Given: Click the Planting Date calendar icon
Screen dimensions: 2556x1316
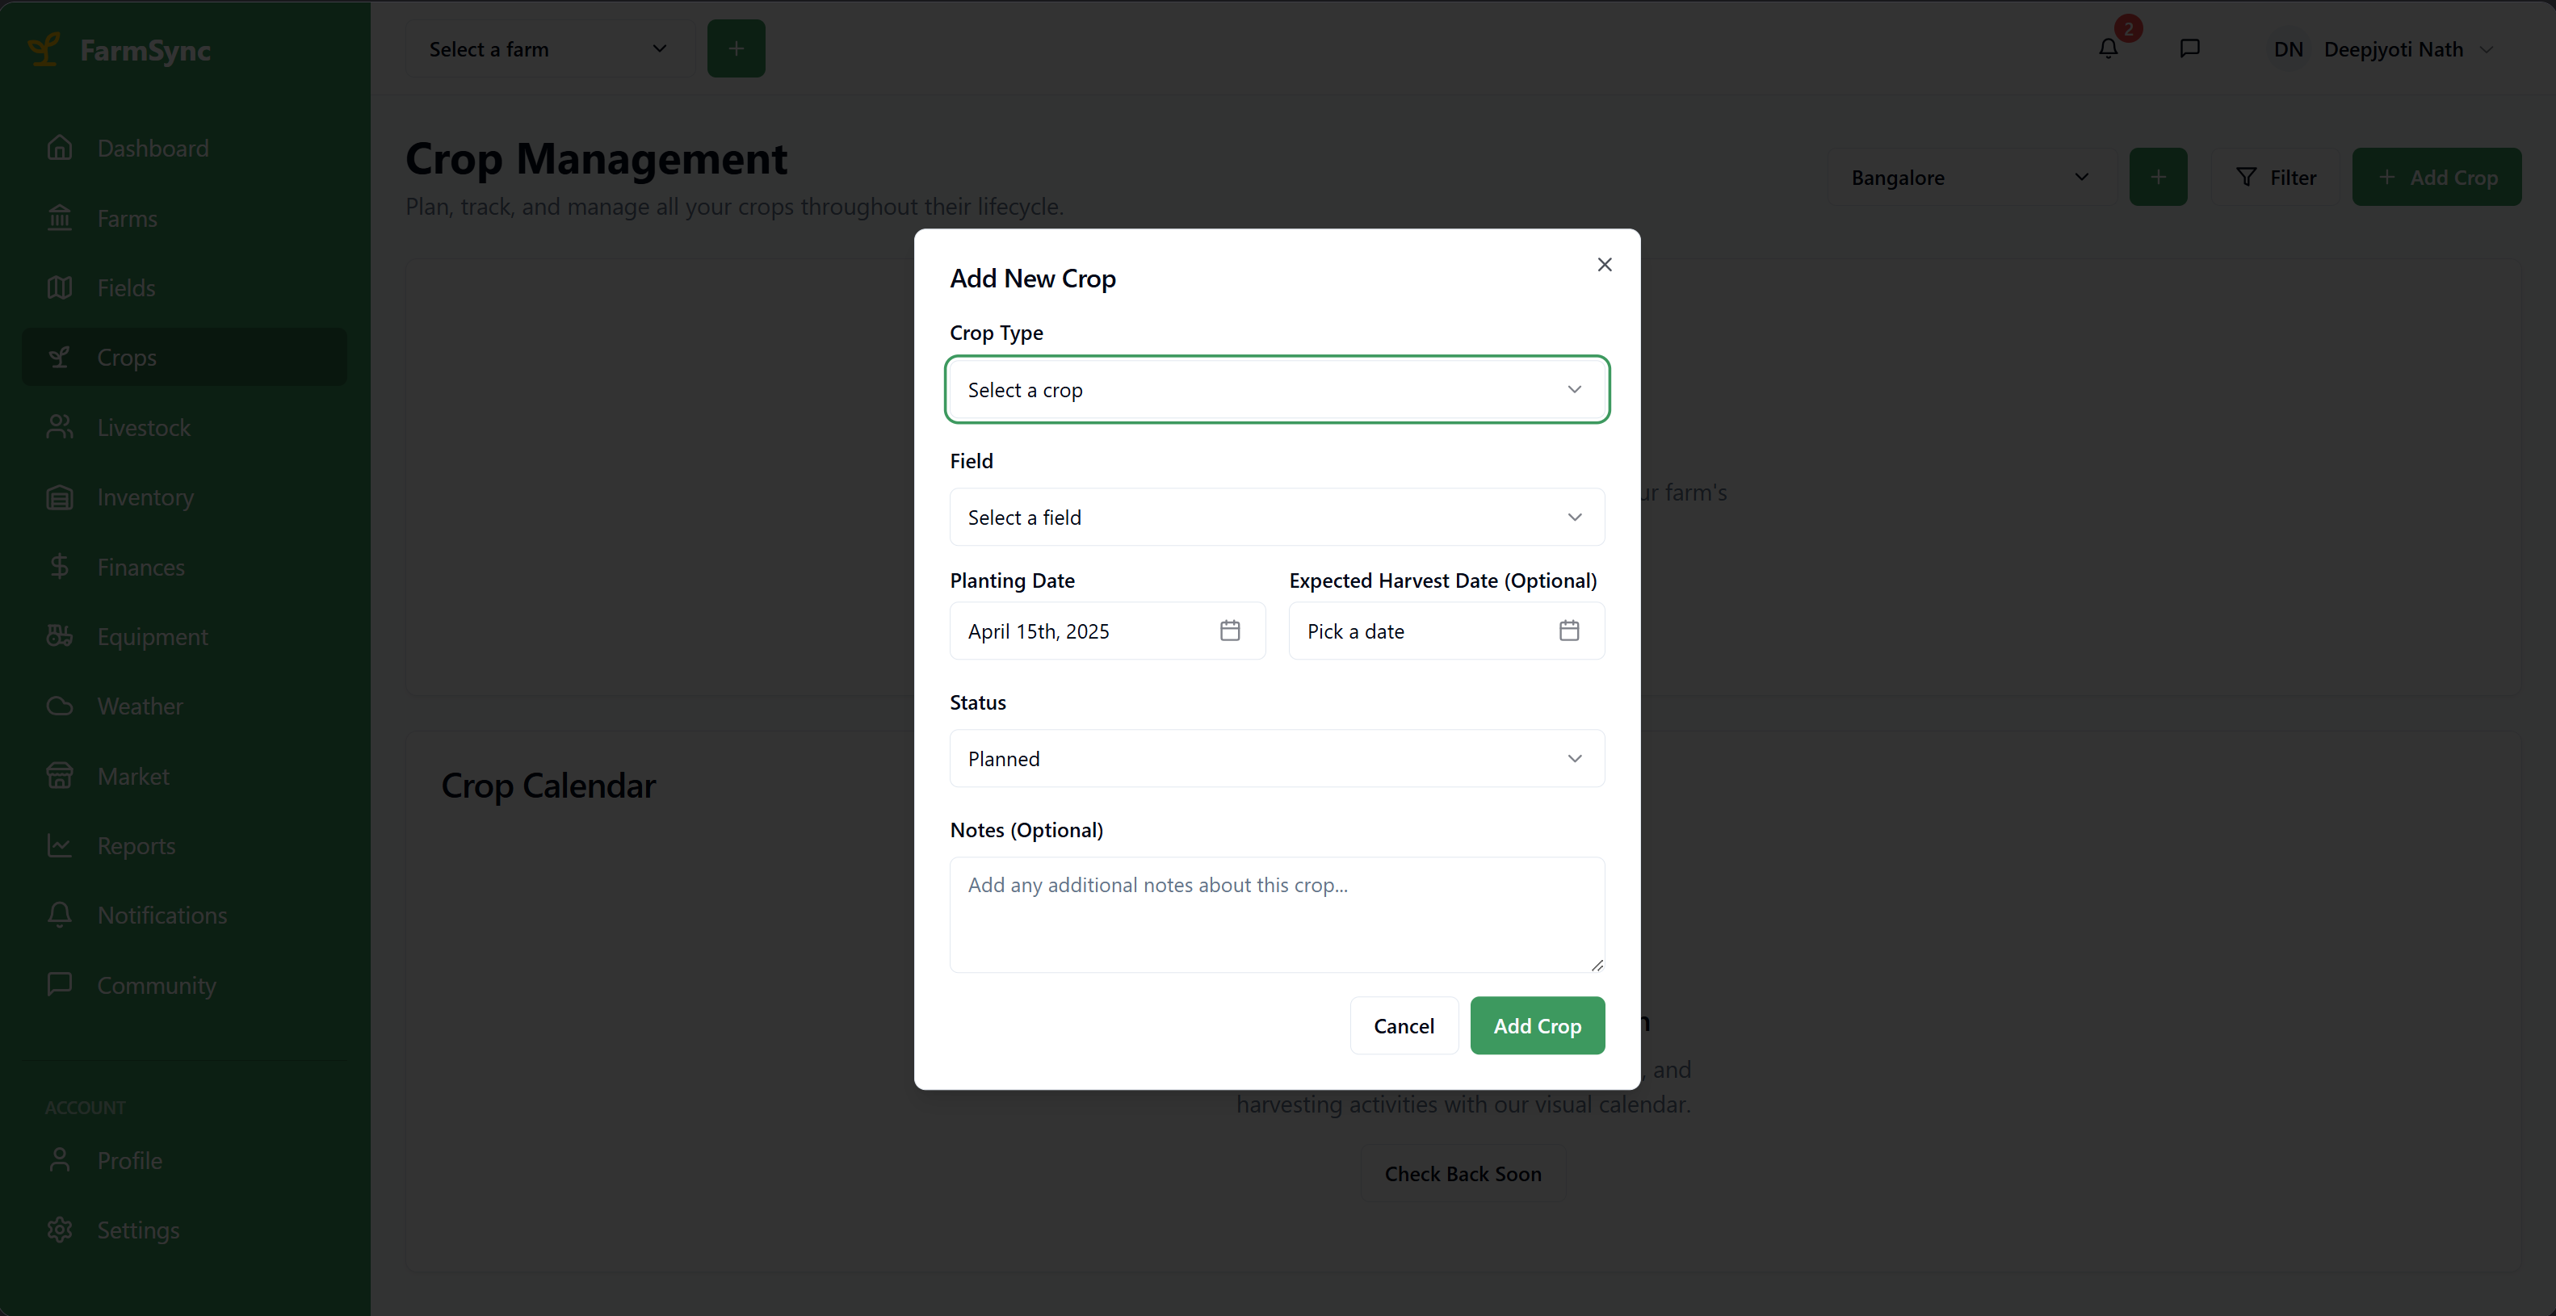Looking at the screenshot, I should 1231,631.
